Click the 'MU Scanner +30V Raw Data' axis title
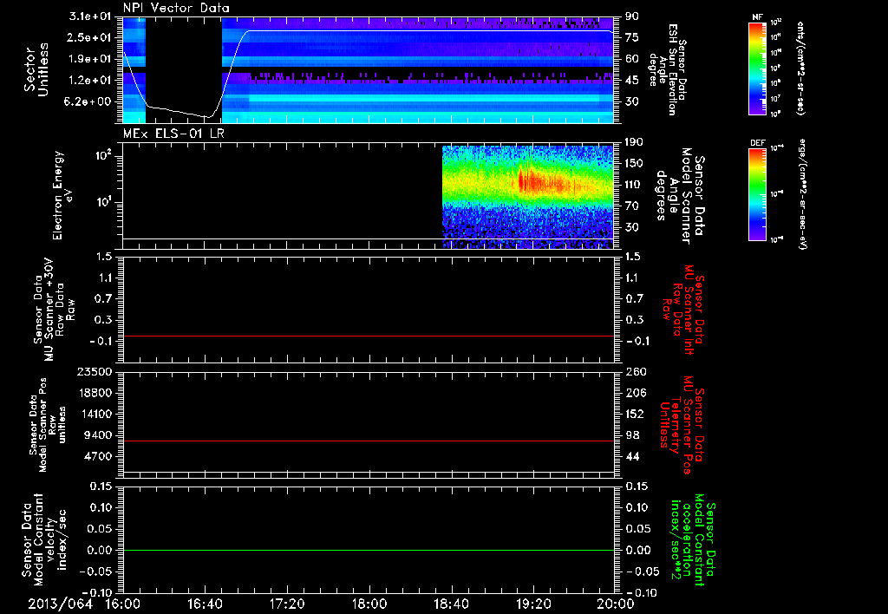The height and width of the screenshot is (614, 888). 55,310
